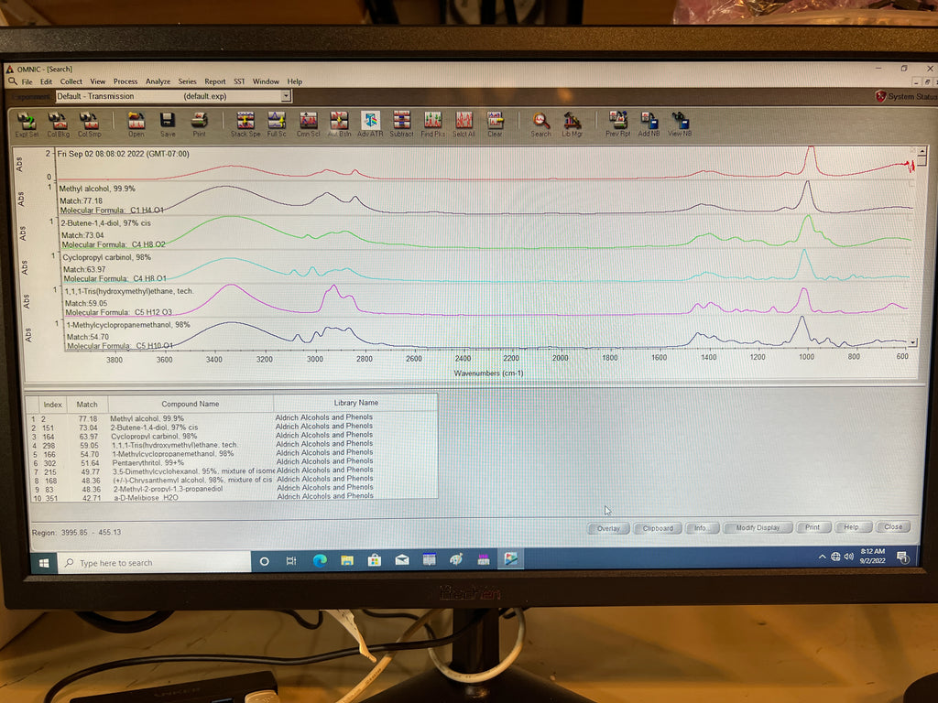The height and width of the screenshot is (703, 938).
Task: Open the Process menu
Action: pos(125,81)
